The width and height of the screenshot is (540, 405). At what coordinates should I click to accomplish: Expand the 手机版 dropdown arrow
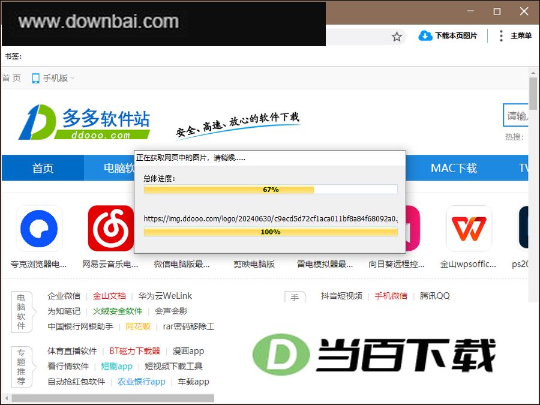(73, 78)
